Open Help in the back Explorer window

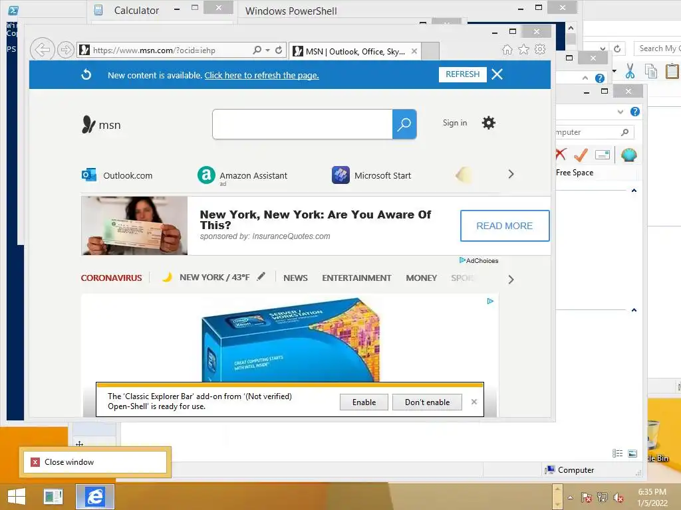pos(600,78)
